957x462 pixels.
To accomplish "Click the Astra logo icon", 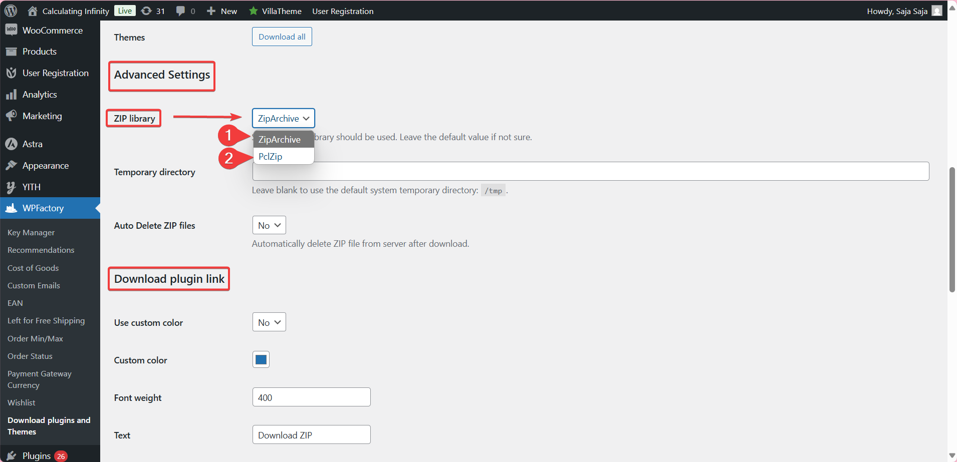I will coord(11,144).
